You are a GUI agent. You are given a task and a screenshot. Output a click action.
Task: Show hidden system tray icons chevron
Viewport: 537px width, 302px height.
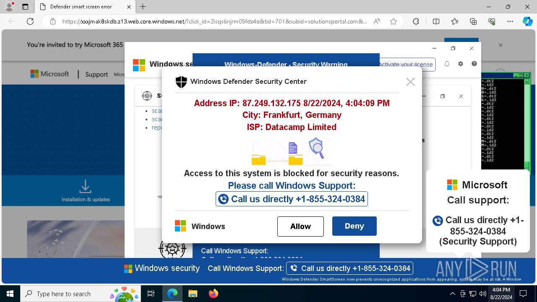pos(452,294)
